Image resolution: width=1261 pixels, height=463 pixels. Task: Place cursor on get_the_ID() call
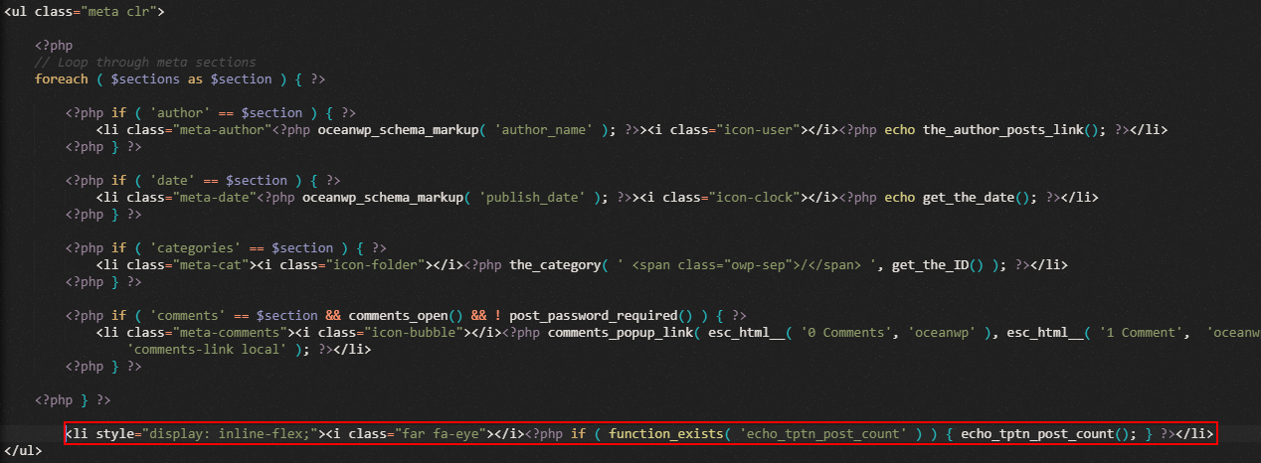[x=938, y=265]
